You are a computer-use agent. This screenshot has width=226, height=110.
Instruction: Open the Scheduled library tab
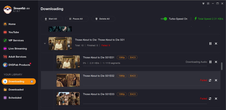pos(12,98)
